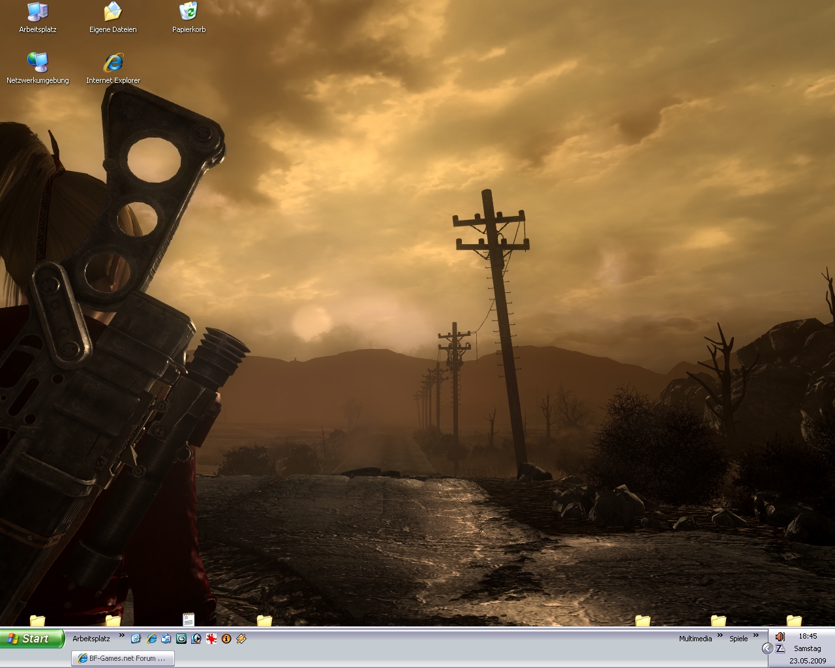Open the ZoneAlarm Z tray icon
This screenshot has height=668, width=835.
click(x=780, y=648)
